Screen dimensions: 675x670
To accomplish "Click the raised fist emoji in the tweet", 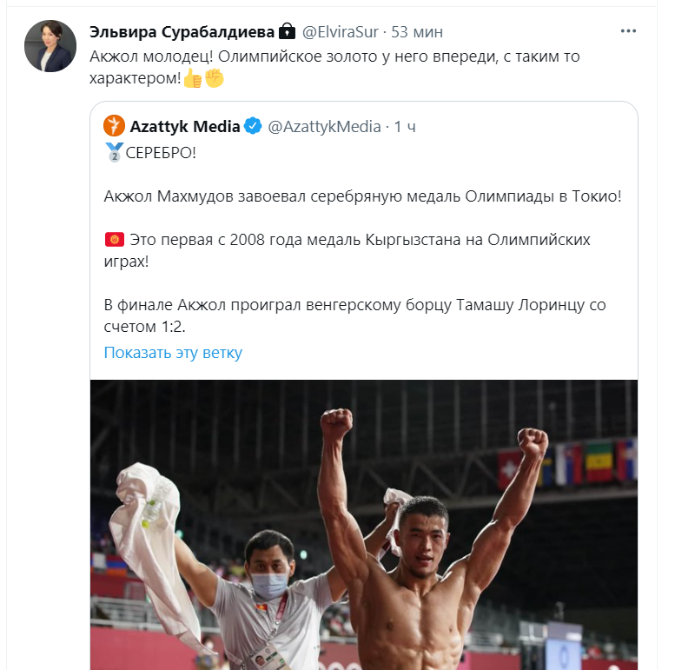I will coord(215,79).
